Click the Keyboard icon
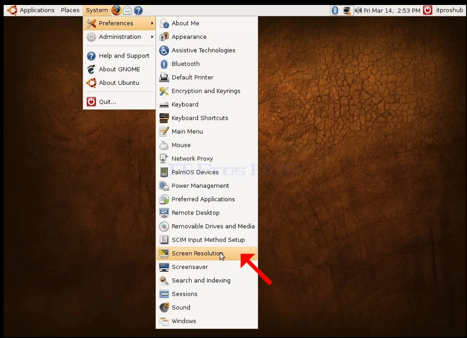 pyautogui.click(x=164, y=105)
